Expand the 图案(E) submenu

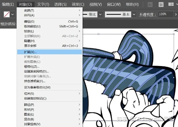coord(49,114)
